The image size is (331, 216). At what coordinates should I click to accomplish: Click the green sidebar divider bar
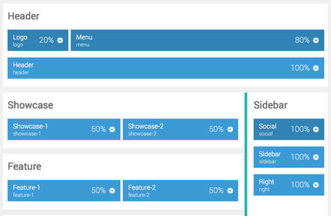[246, 154]
